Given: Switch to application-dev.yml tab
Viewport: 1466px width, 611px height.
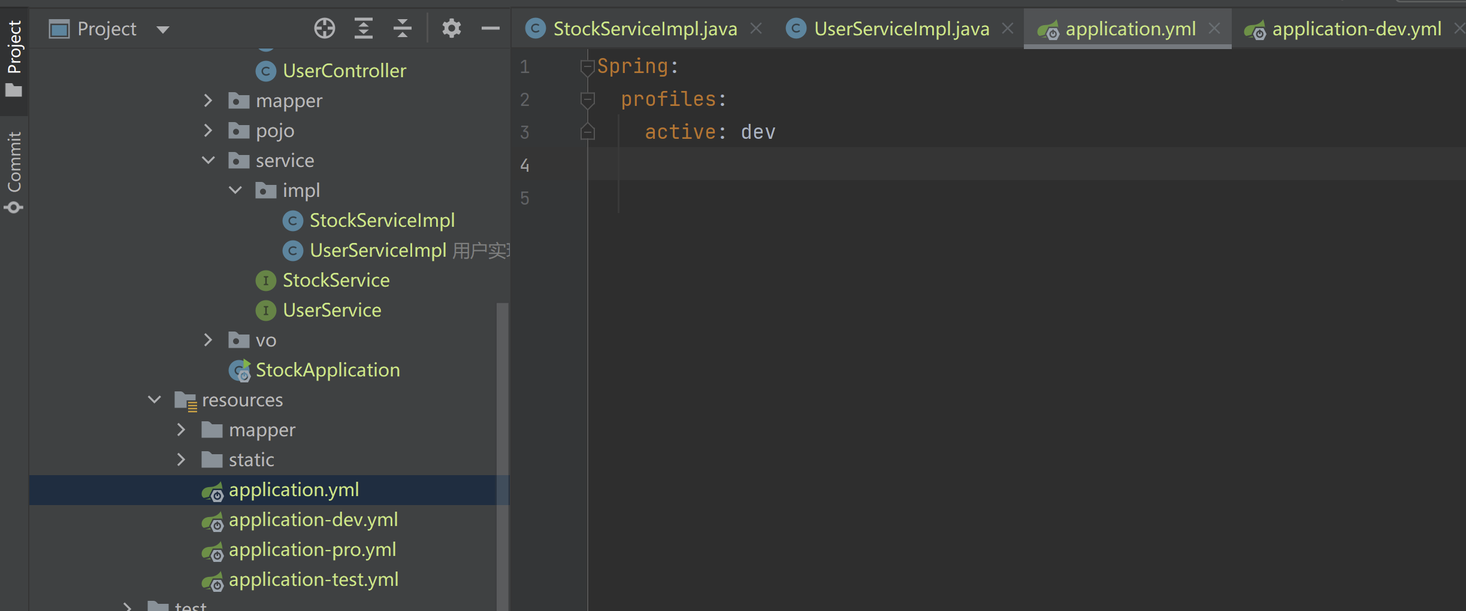Looking at the screenshot, I should [x=1356, y=29].
